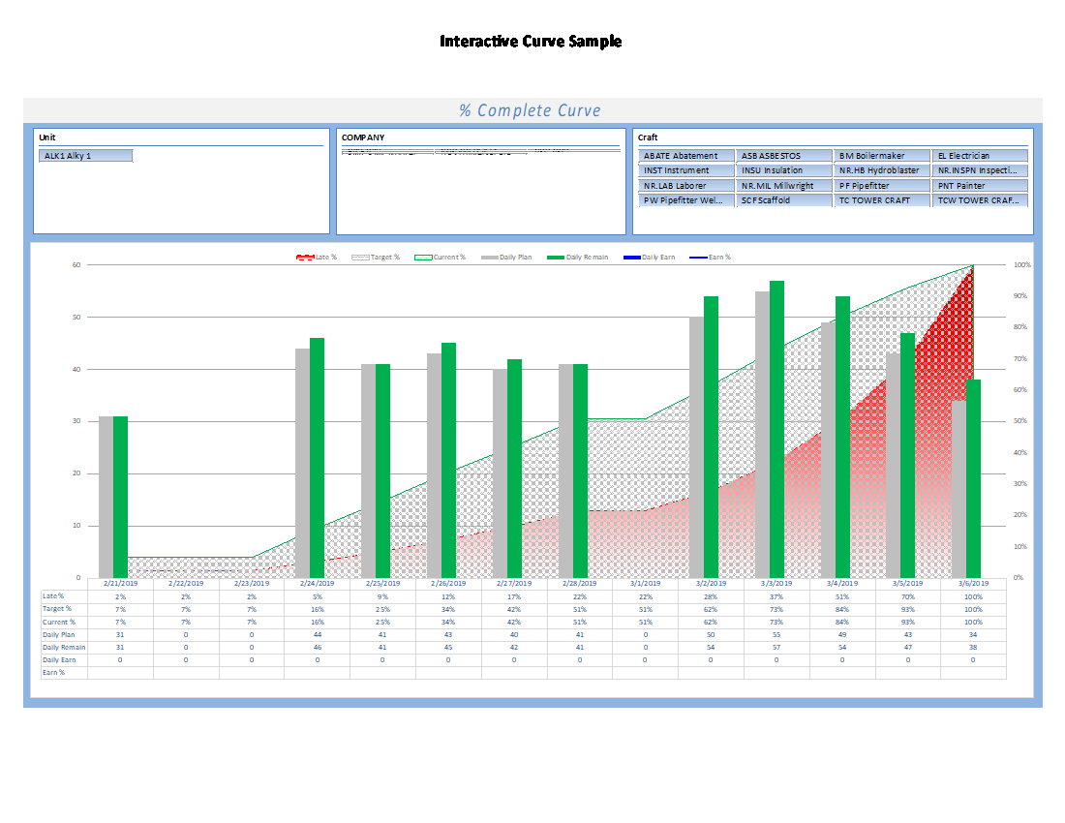This screenshot has width=1065, height=823.
Task: Toggle the BM Boilermaker craft filter
Action: (881, 156)
